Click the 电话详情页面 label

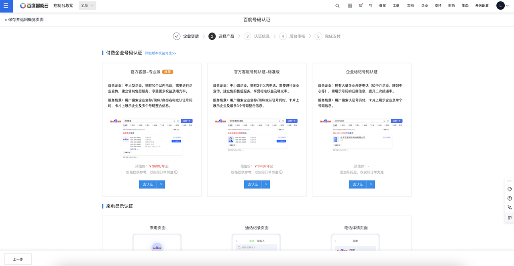(x=356, y=227)
